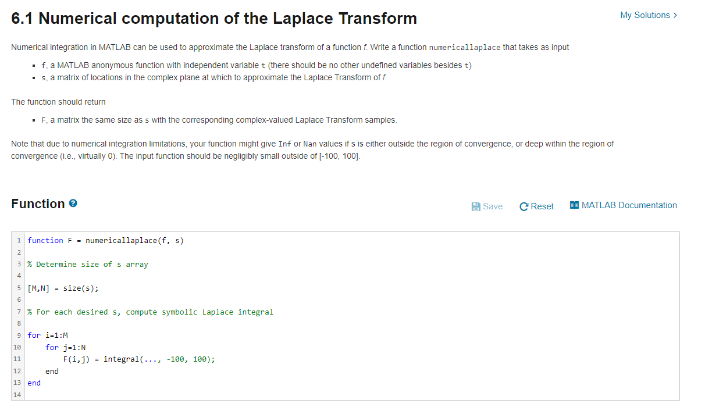Open MATLAB Documentation
Screen dimensions: 705x414
tap(628, 205)
